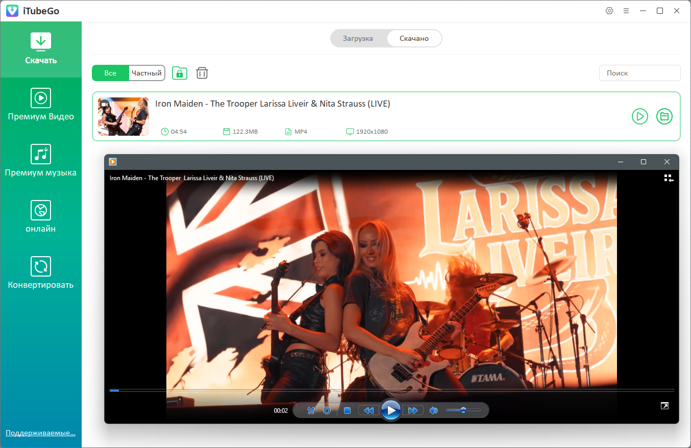This screenshot has width=691, height=448.
Task: Click into the Поиск search field
Action: click(x=639, y=73)
